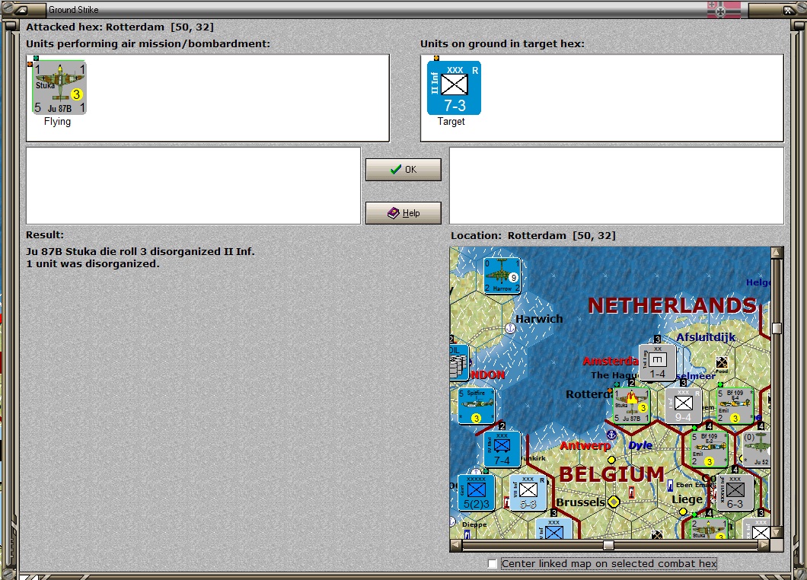Click the horizontal map scrollbar thumb
This screenshot has height=580, width=807.
pyautogui.click(x=608, y=545)
